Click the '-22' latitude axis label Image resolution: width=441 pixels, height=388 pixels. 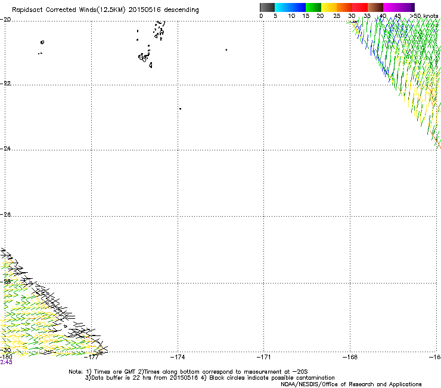5,83
